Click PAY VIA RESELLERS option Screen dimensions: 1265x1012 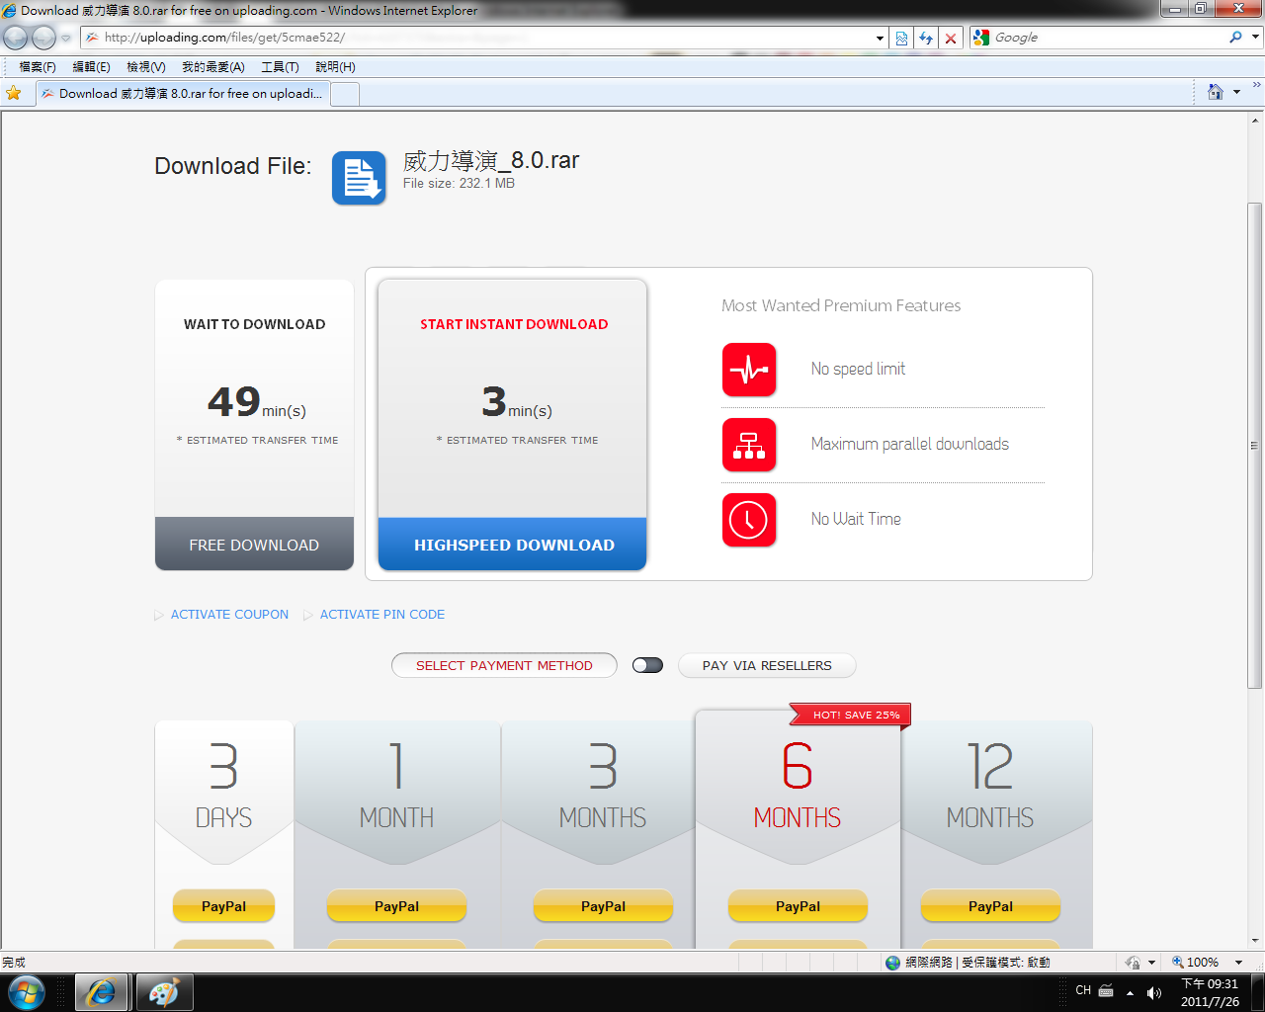[767, 665]
